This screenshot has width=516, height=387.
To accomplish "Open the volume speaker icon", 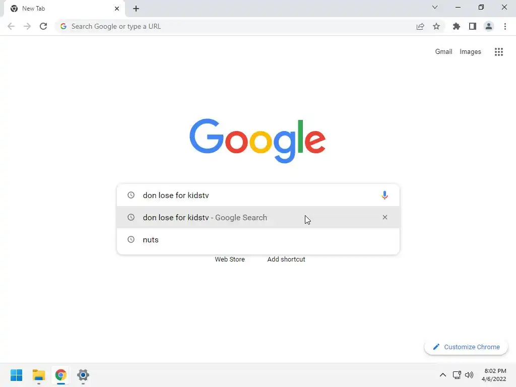I will coord(469,375).
